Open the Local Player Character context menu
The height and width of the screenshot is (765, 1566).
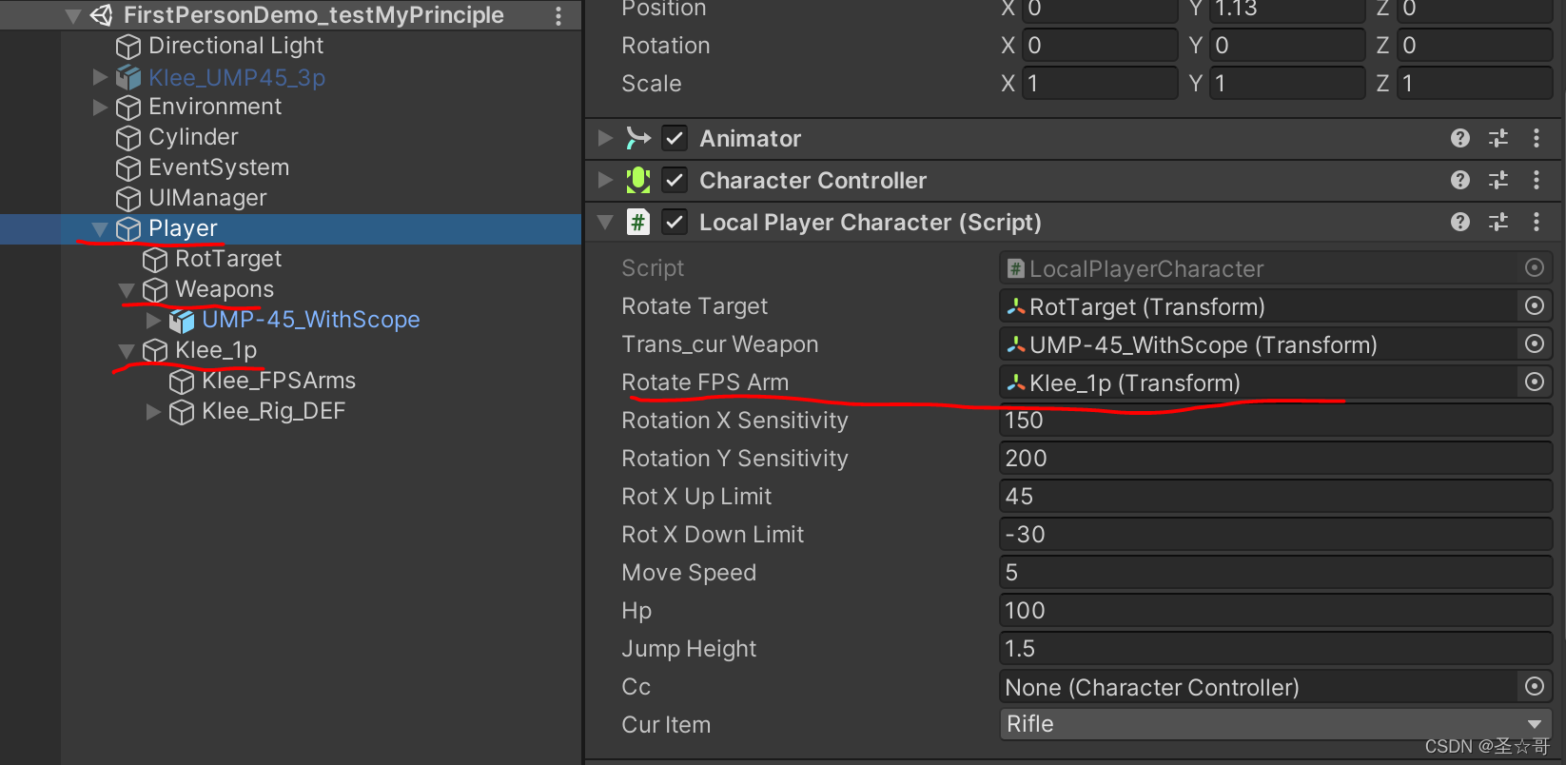pyautogui.click(x=1537, y=222)
